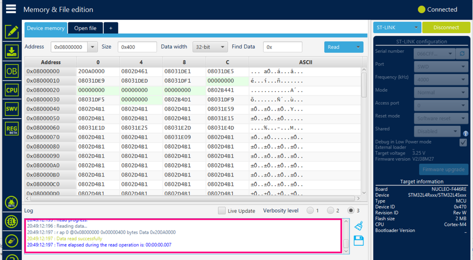Open the ST-LINK interface dropdown
This screenshot has height=260, width=473.
pyautogui.click(x=397, y=28)
